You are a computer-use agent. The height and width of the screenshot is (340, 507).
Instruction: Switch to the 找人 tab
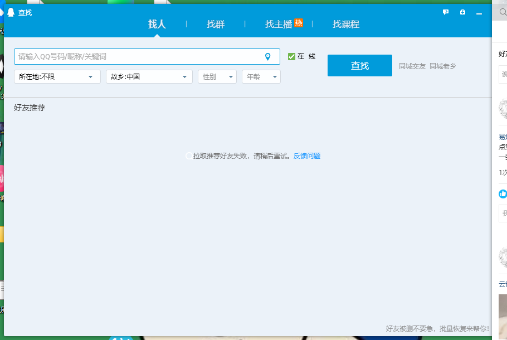pos(157,25)
